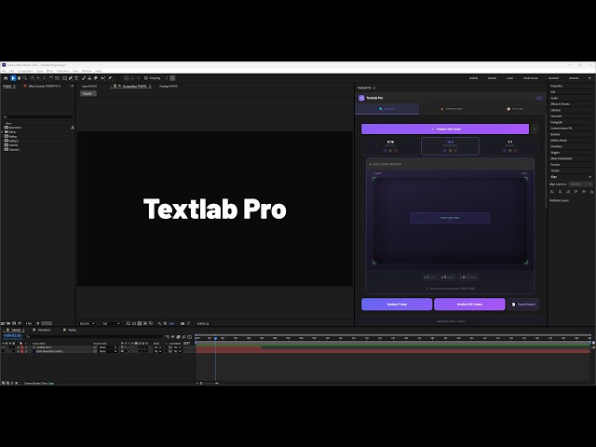This screenshot has height=447, width=596.
Task: Select the Zoom magnifier tool
Action: click(x=25, y=78)
